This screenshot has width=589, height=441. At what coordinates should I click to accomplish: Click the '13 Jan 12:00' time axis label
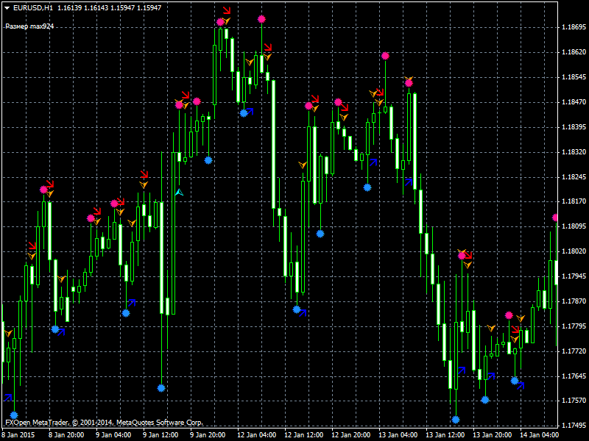445,435
